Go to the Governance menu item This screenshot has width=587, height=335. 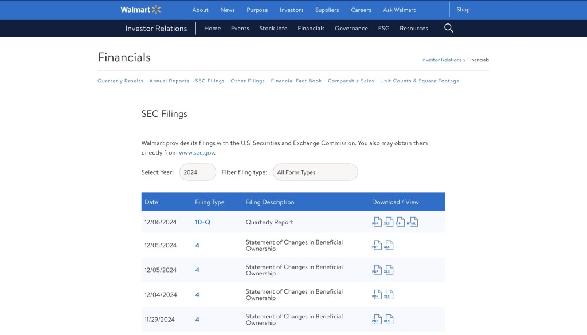tap(351, 29)
